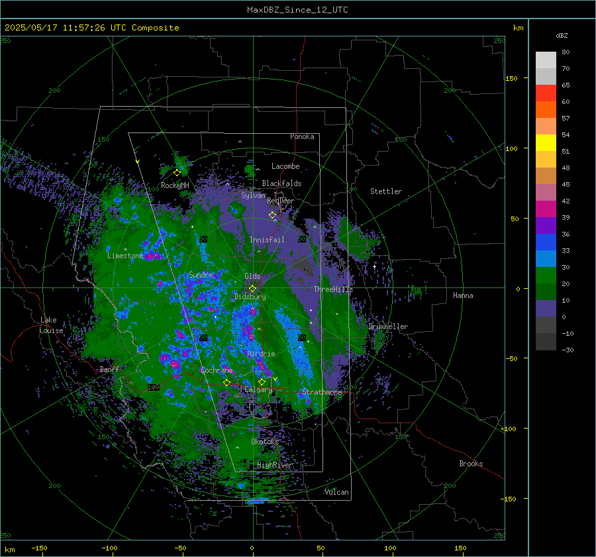
Task: Select the Innisfail label
Action: tap(267, 240)
